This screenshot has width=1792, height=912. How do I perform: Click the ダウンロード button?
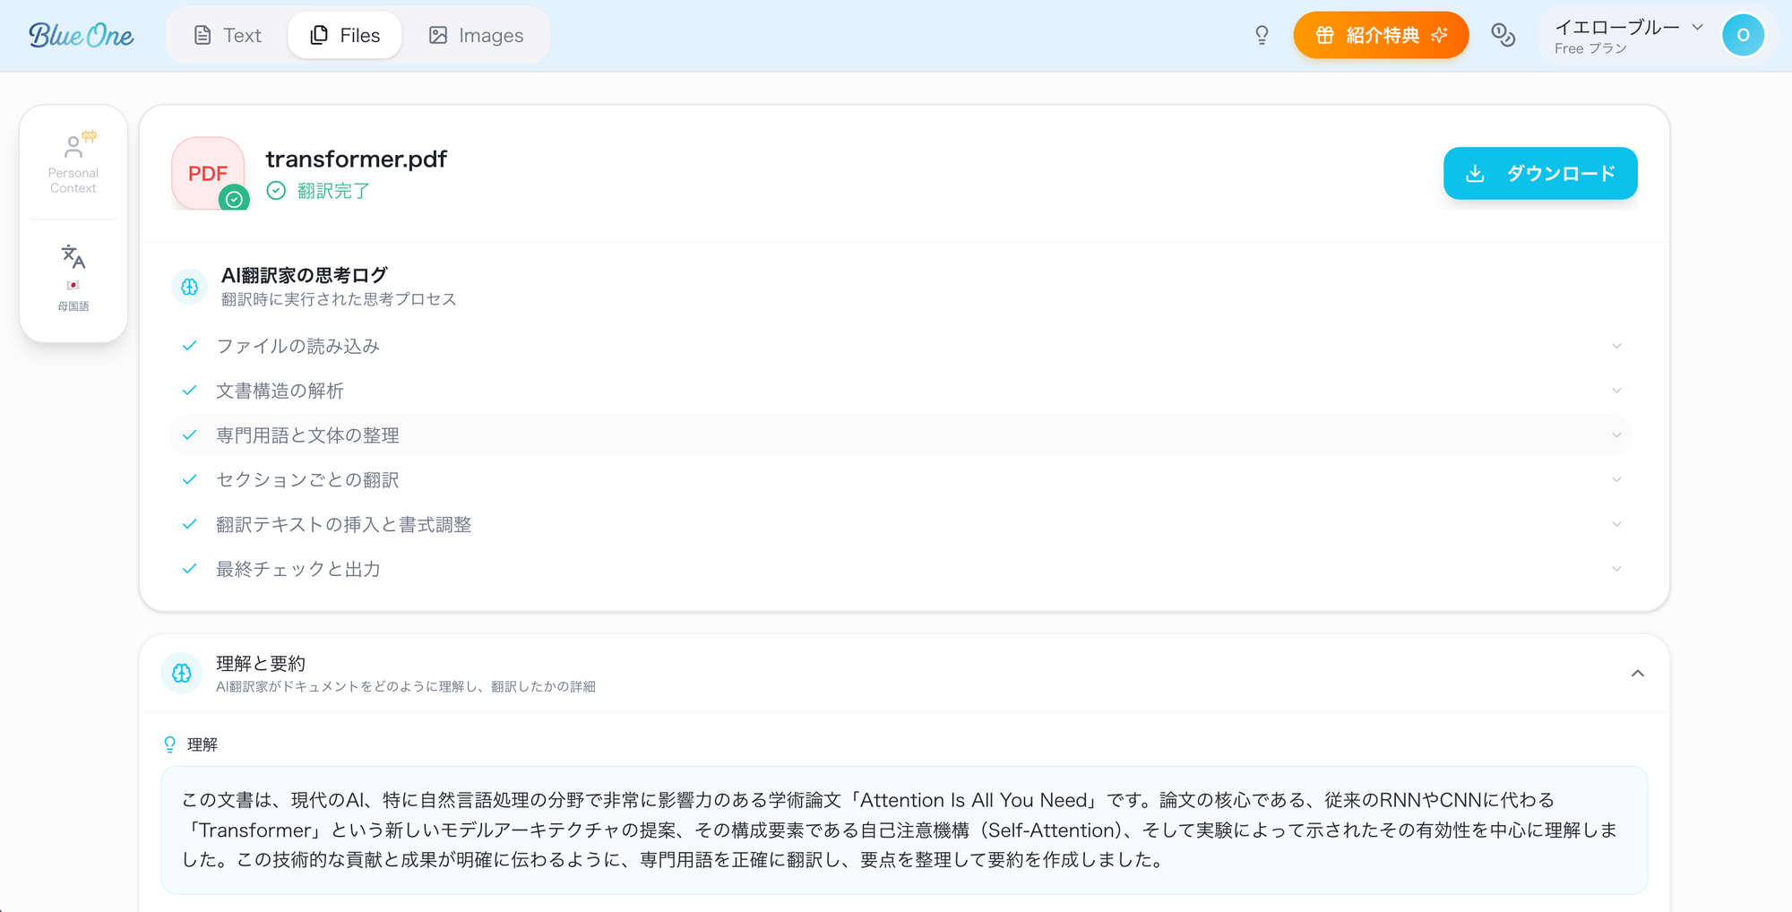tap(1539, 173)
